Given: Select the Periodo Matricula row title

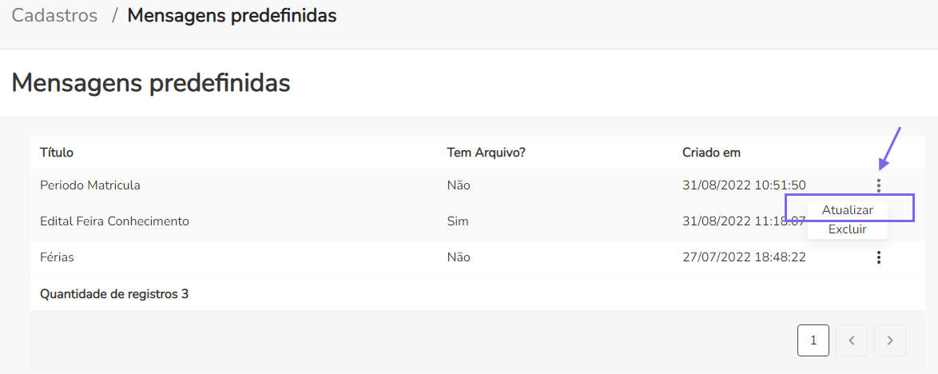Looking at the screenshot, I should (90, 185).
